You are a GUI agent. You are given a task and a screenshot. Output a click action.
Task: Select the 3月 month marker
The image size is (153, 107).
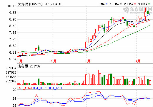[88, 61]
